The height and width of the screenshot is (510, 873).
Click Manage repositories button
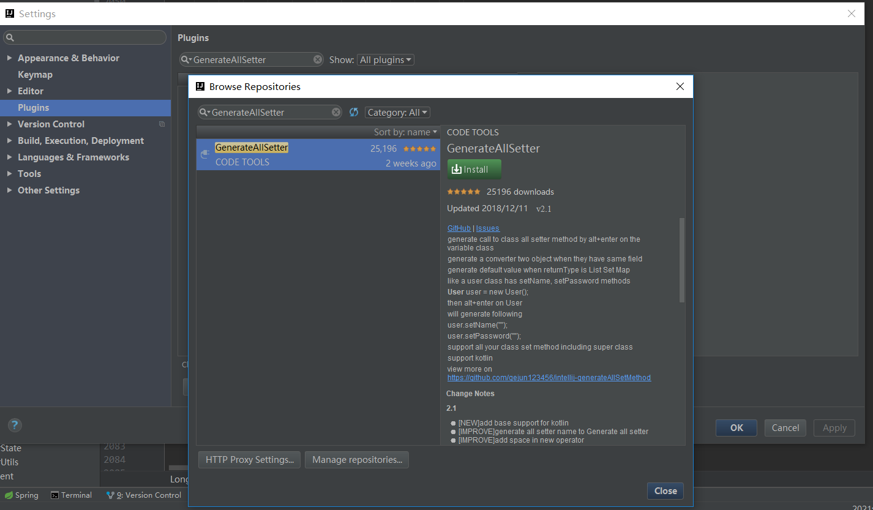(357, 460)
